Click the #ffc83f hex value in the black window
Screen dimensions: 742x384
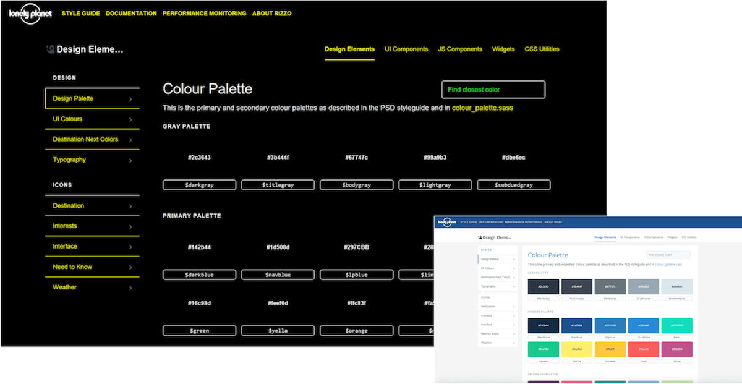pos(356,303)
